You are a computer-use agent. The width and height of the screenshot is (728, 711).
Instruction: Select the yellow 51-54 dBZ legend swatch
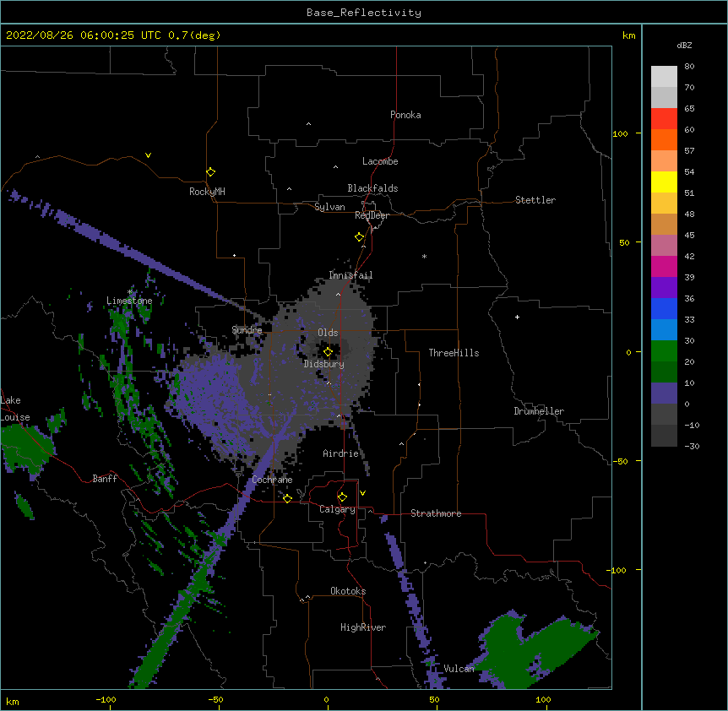tap(664, 182)
